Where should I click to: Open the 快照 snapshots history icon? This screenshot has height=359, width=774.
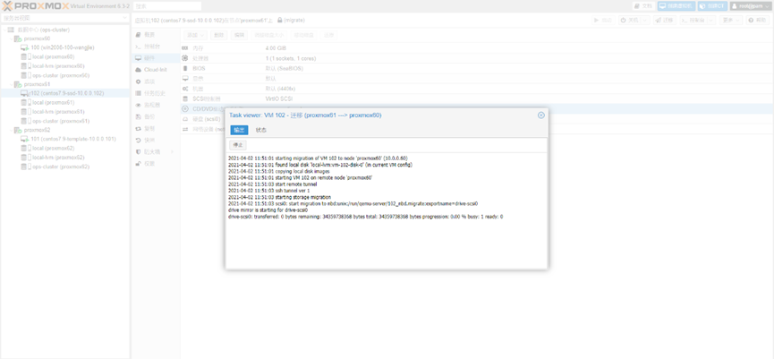coord(138,141)
